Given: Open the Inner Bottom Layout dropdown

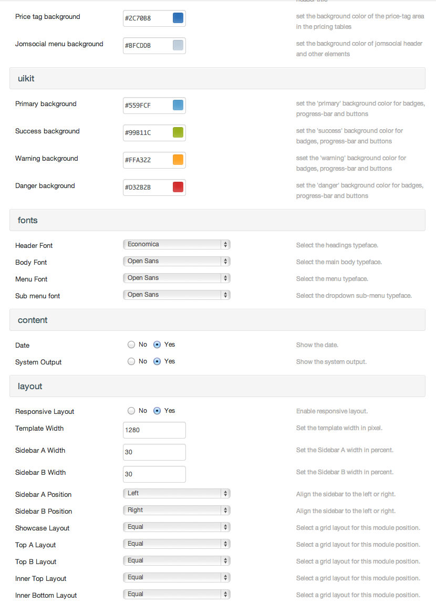Looking at the screenshot, I should [x=177, y=595].
